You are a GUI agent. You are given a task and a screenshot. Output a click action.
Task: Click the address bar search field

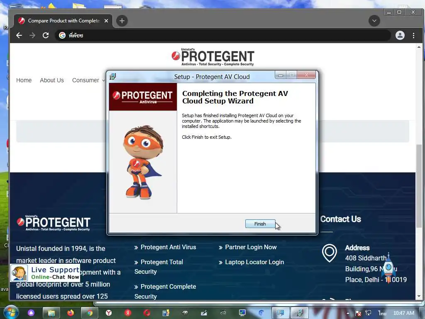click(x=223, y=35)
